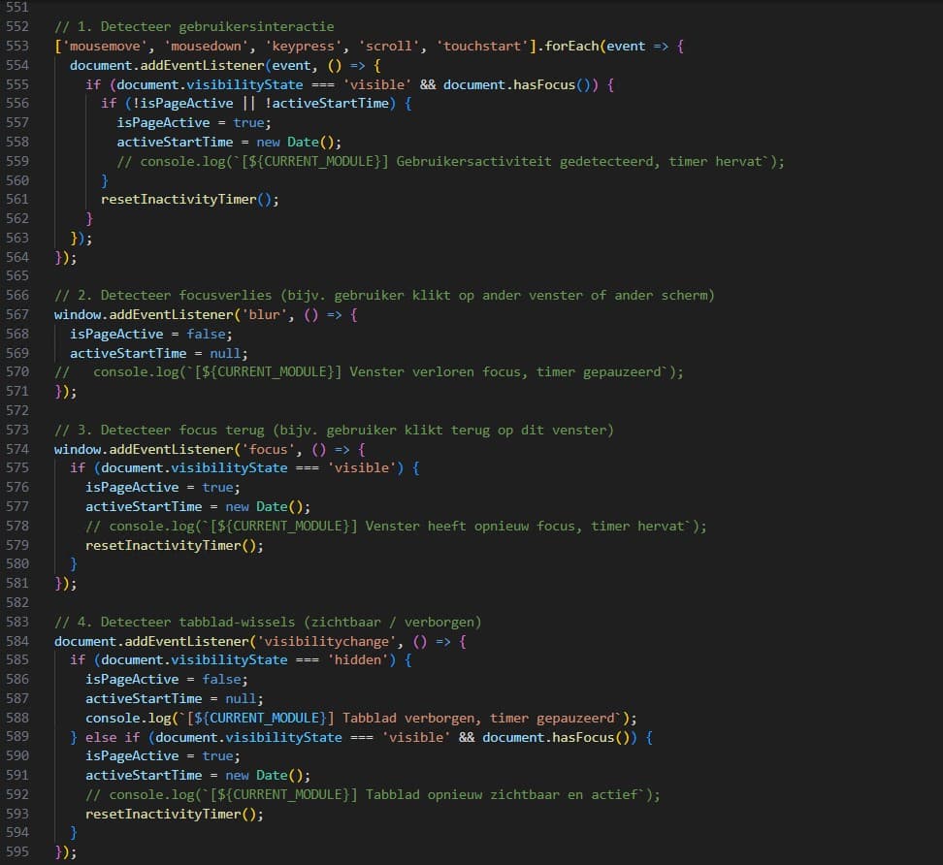Click the else if keyword on line 589
Image resolution: width=943 pixels, height=865 pixels.
pyautogui.click(x=112, y=737)
